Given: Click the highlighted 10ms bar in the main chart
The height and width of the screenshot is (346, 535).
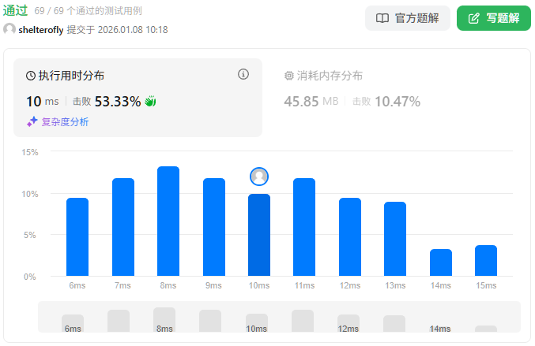Looking at the screenshot, I should point(259,235).
